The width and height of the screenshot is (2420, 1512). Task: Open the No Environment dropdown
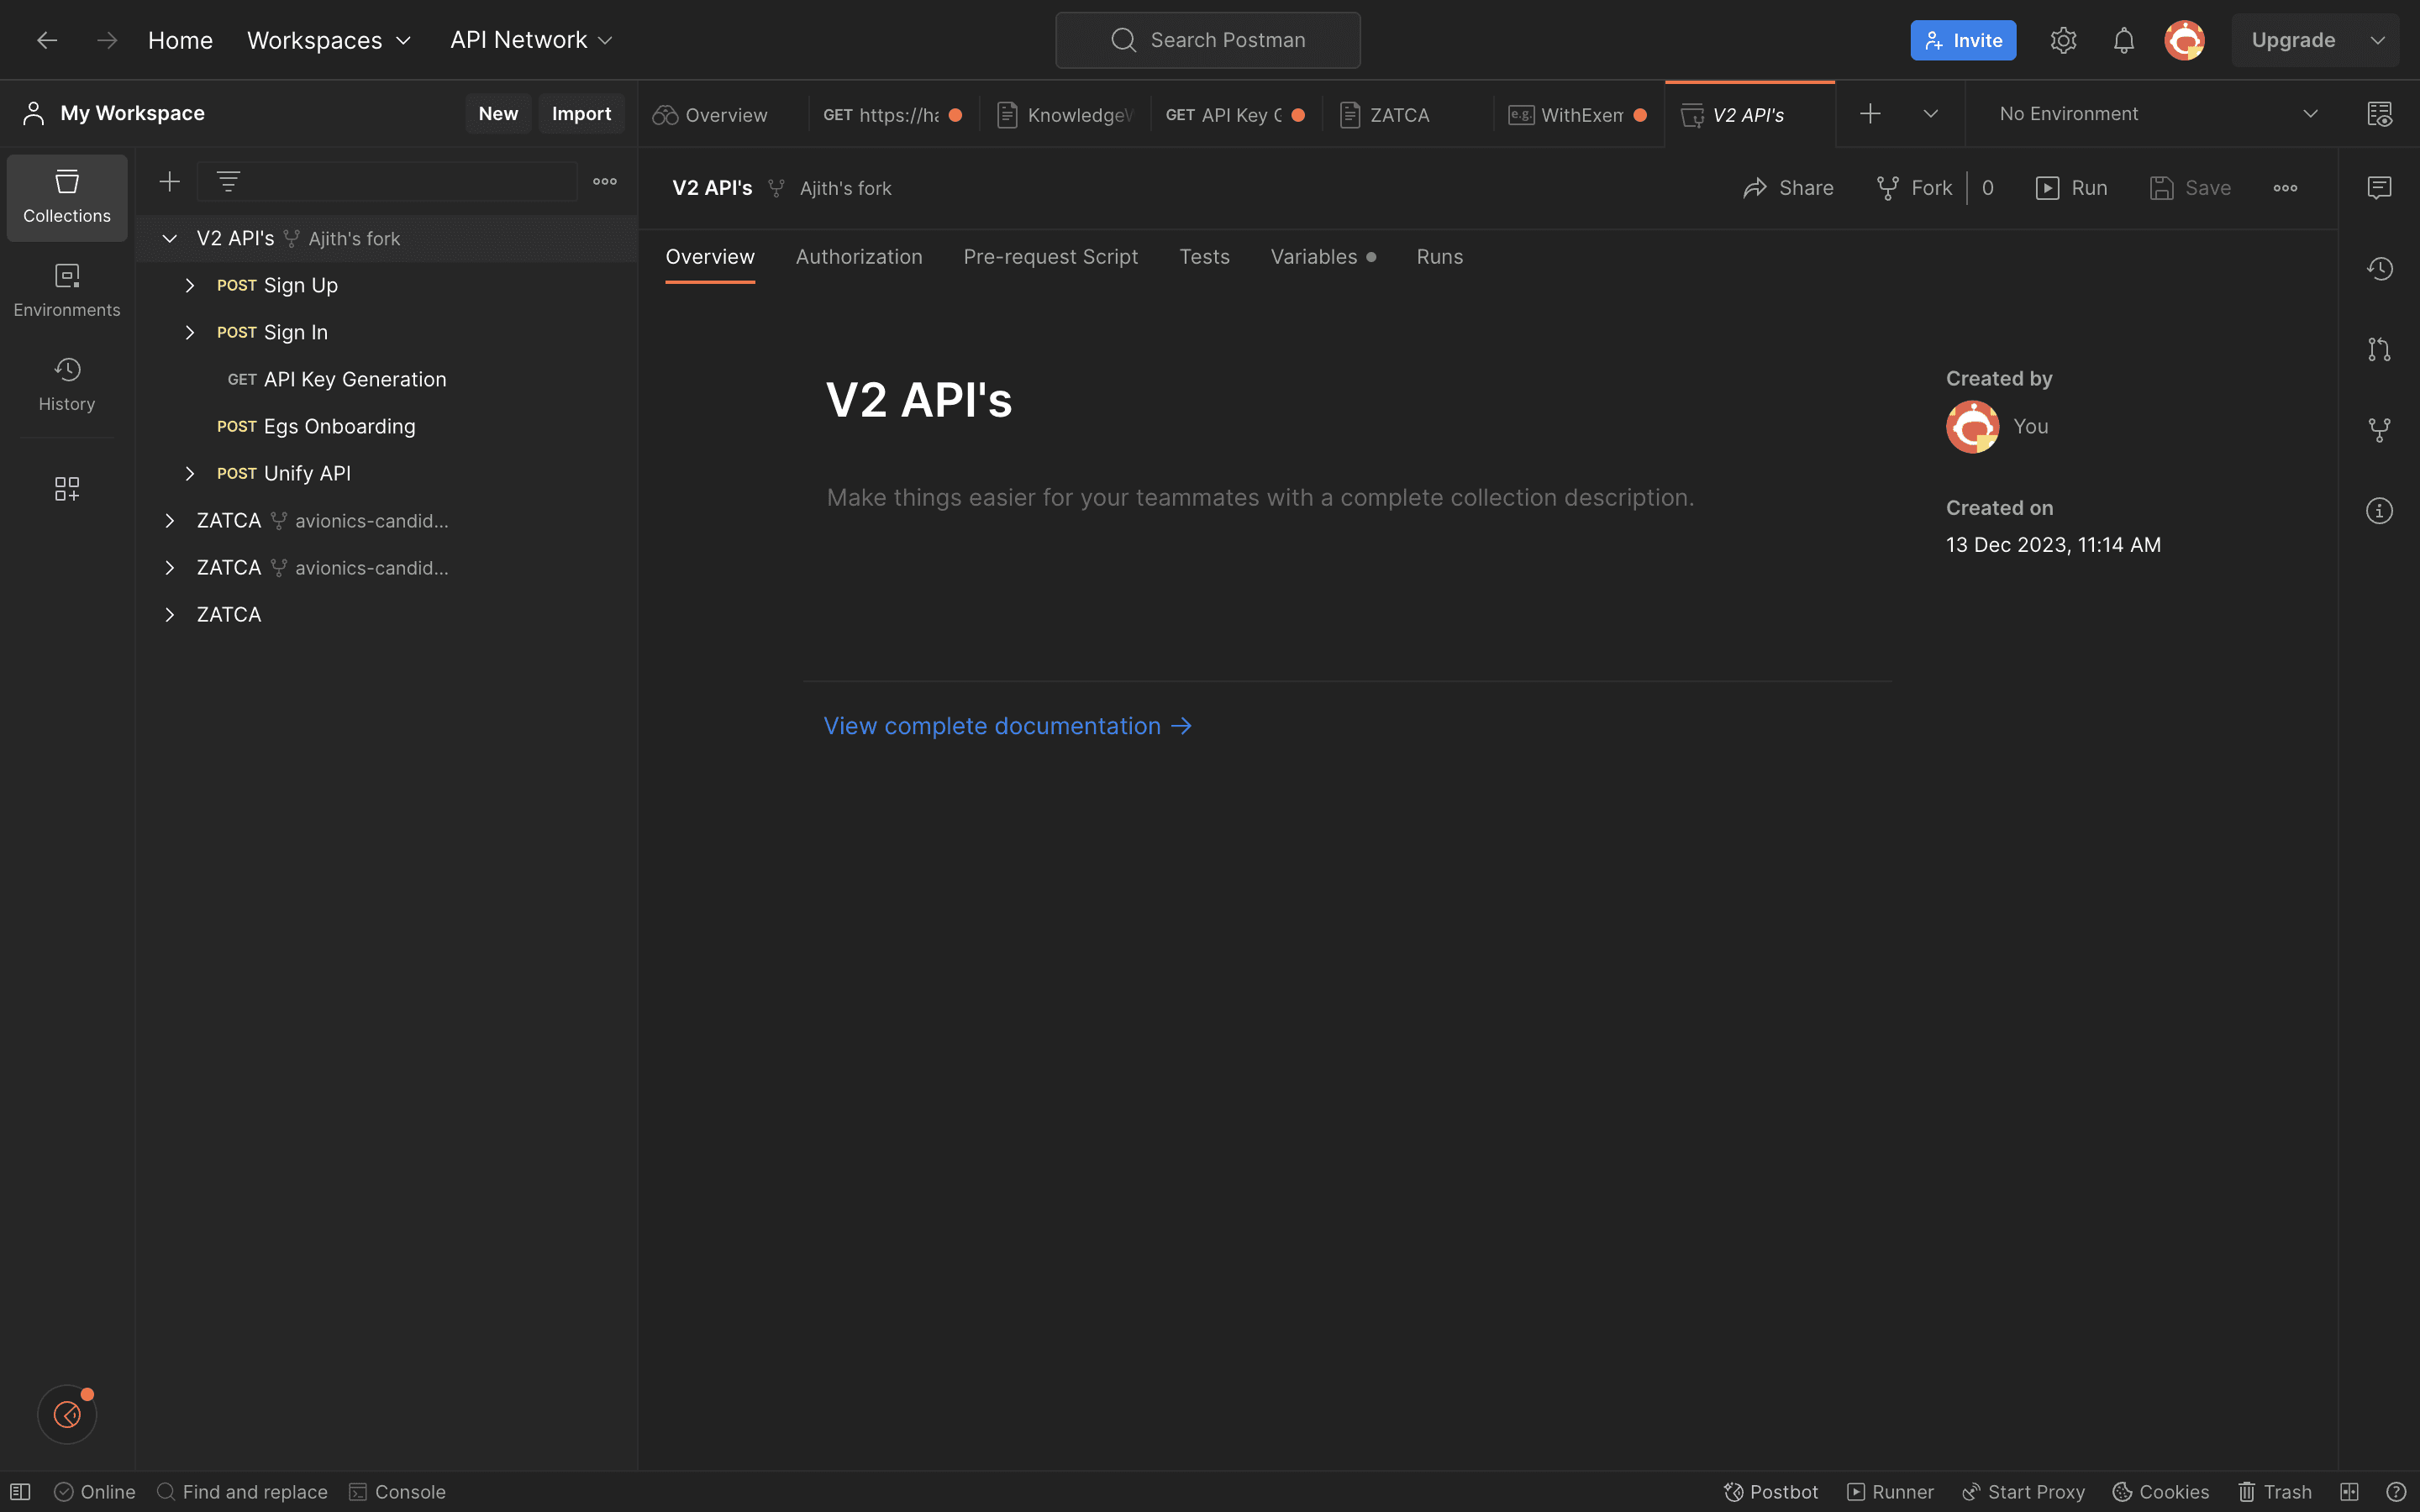pyautogui.click(x=2154, y=113)
